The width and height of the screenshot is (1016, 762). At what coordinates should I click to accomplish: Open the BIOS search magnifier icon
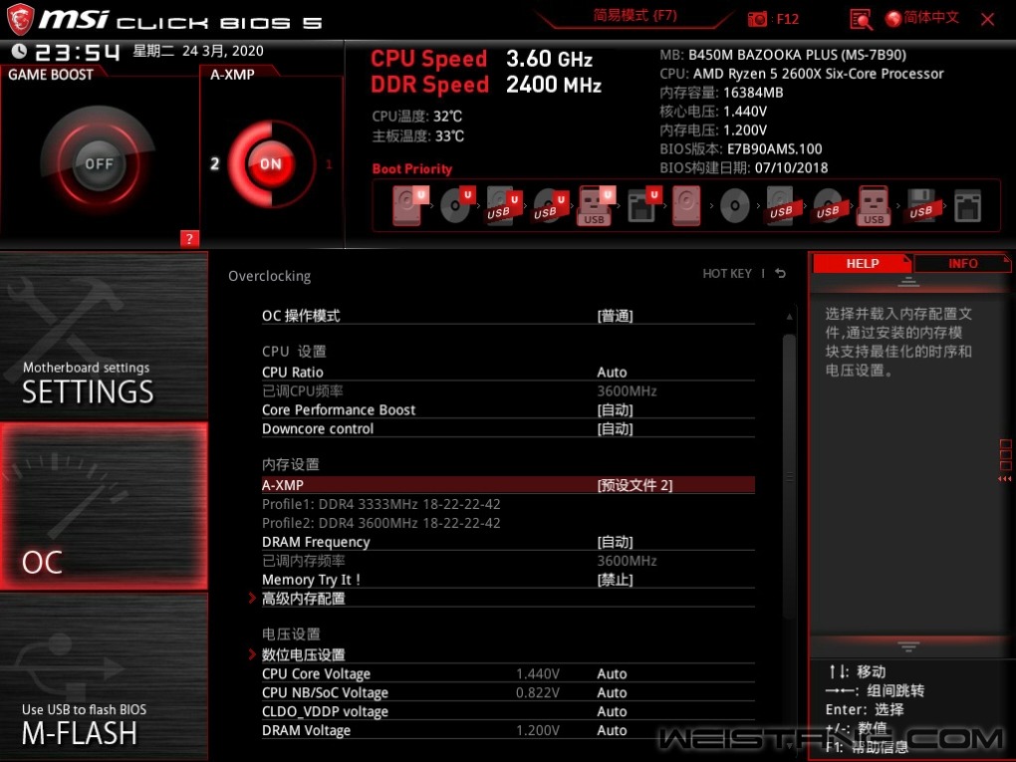tap(861, 19)
